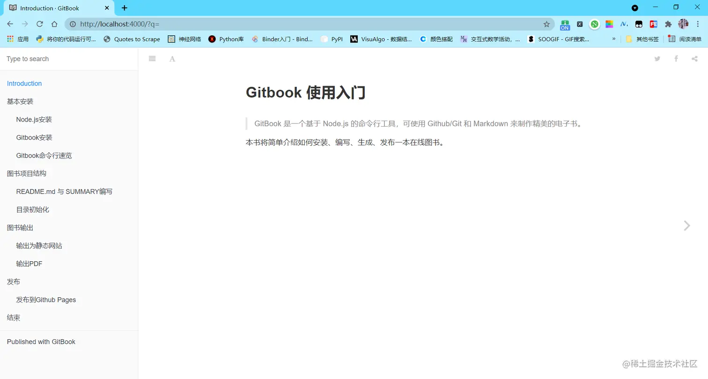Screen dimensions: 708x379
Task: Open the Gitbook安装 section
Action: (34, 137)
